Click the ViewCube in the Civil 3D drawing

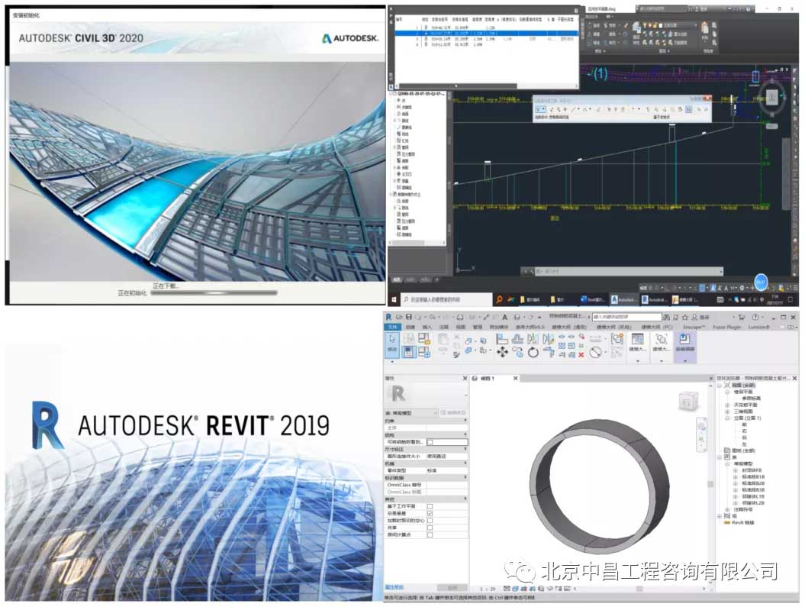click(x=772, y=96)
